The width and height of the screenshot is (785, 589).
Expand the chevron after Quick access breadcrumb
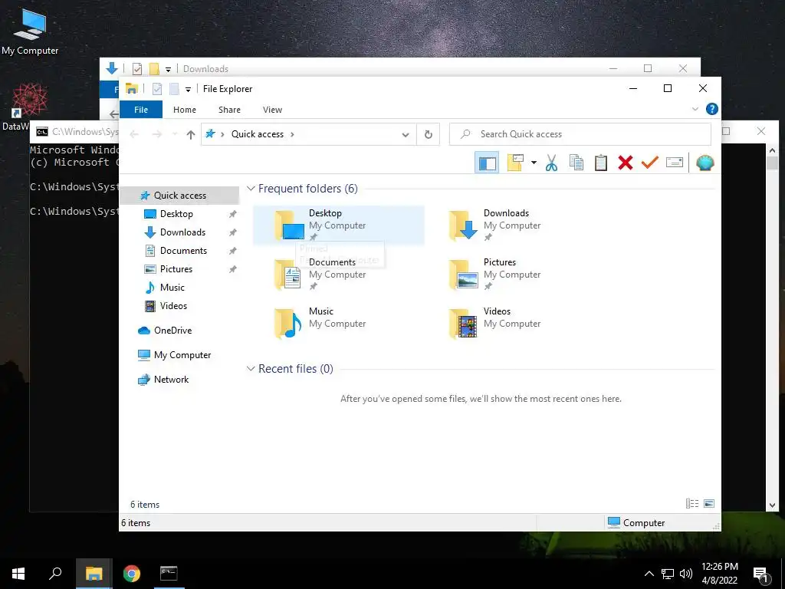click(292, 134)
